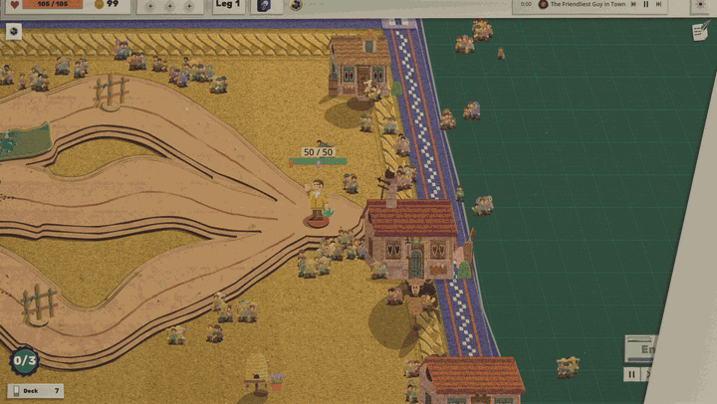The image size is (717, 404).
Task: Select the red-roofed house with heart shutters
Action: click(x=411, y=238)
